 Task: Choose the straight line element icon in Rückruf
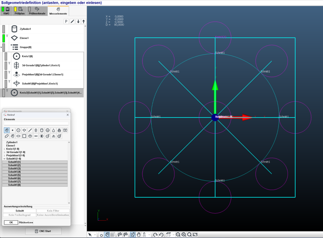click(30, 130)
